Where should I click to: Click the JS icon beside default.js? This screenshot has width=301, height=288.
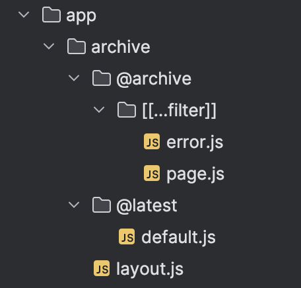[127, 236]
